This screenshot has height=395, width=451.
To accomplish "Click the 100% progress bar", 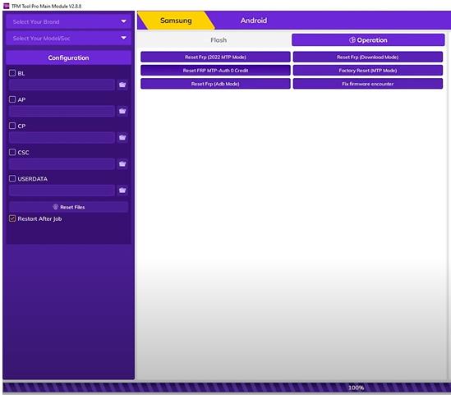I will coord(227,388).
